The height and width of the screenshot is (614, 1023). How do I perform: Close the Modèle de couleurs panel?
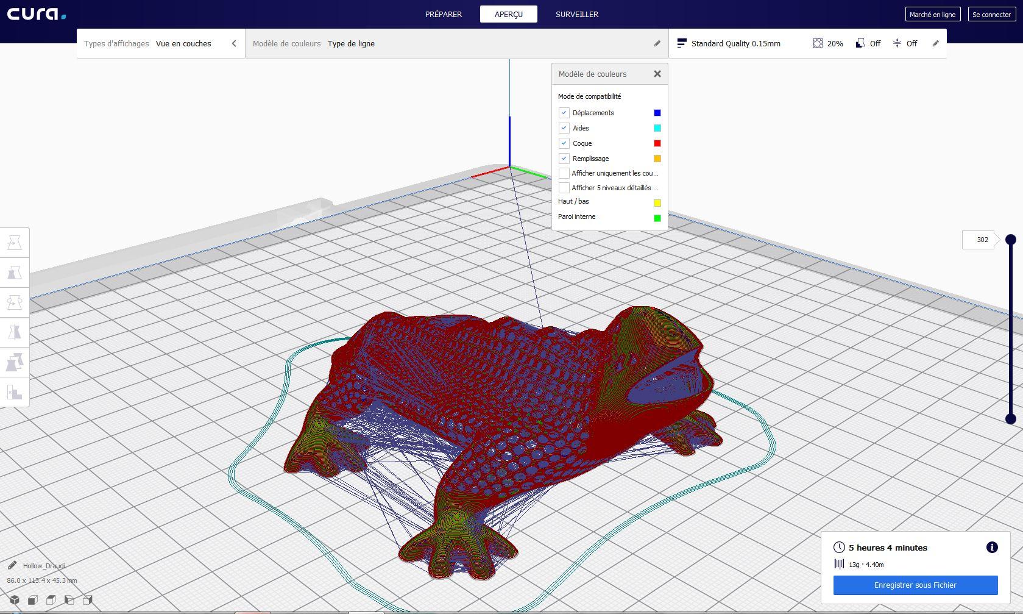pyautogui.click(x=657, y=74)
